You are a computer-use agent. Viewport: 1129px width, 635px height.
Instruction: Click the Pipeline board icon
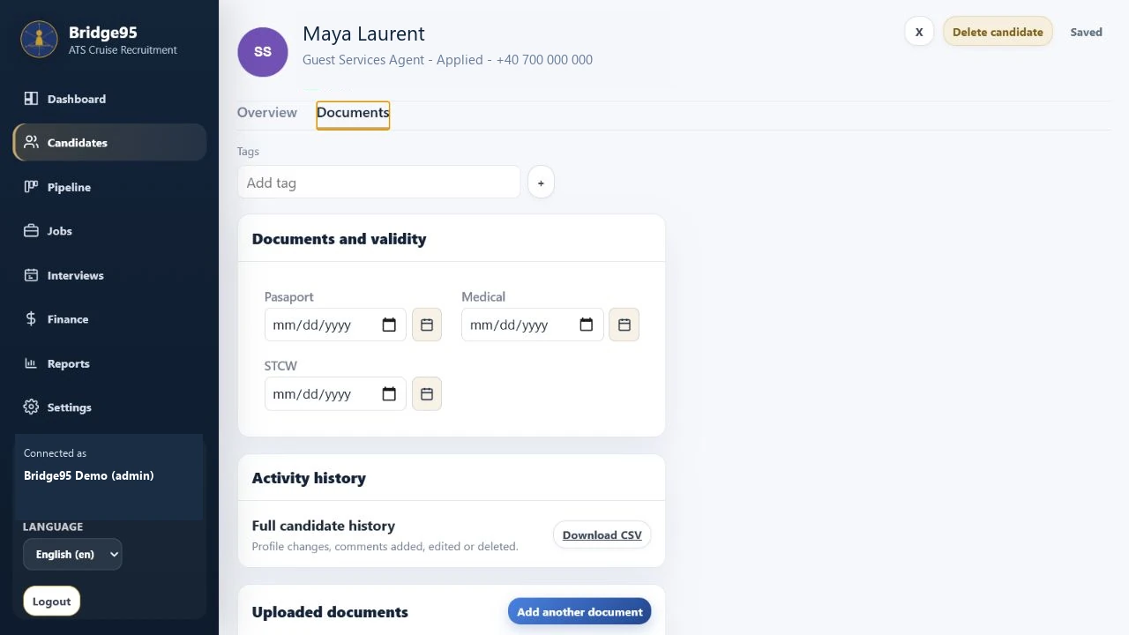point(31,187)
